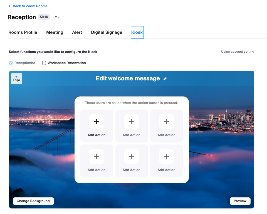The image size is (267, 214).
Task: Switch to the Rooms Profile tab
Action: tap(23, 32)
